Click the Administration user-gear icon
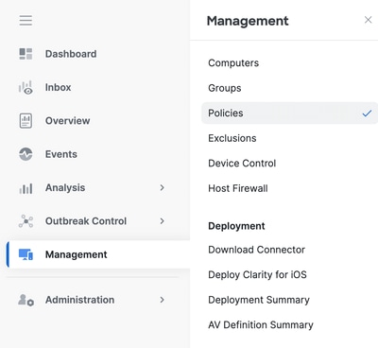 [x=26, y=300]
